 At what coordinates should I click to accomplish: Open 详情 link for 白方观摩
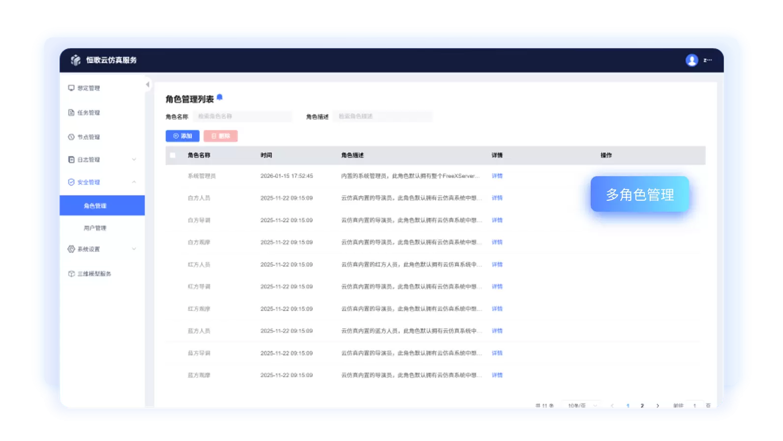pyautogui.click(x=497, y=242)
